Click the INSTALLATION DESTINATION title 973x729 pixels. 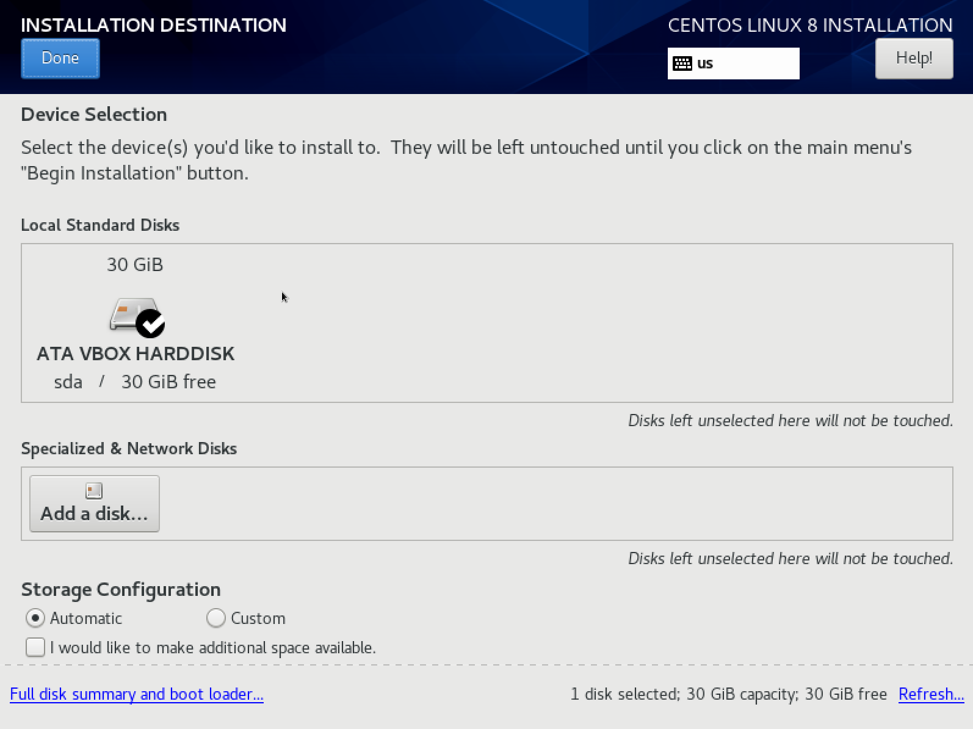pos(154,25)
